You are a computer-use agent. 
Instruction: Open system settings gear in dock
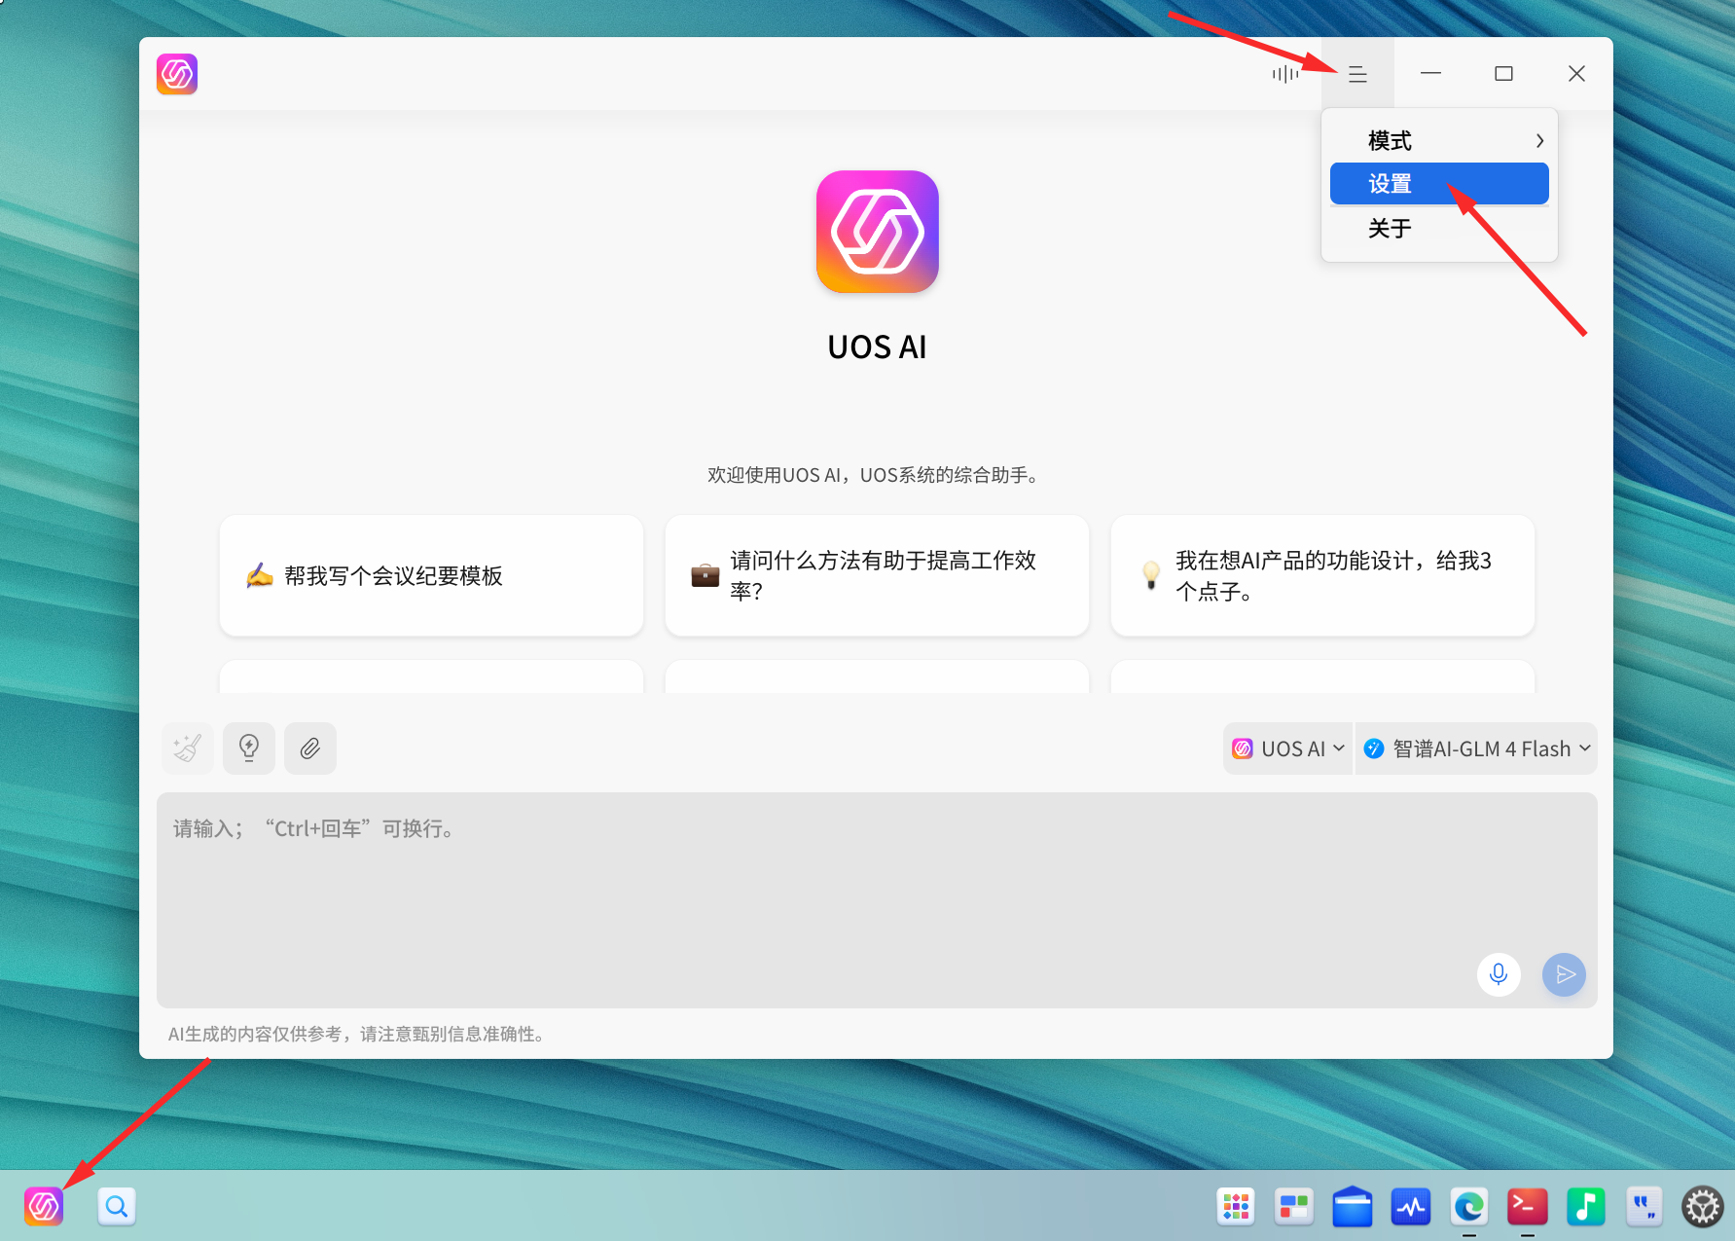[1703, 1207]
